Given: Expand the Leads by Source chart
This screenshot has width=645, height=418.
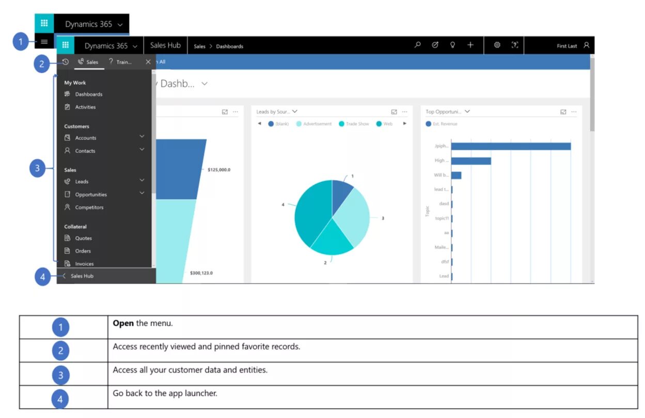Looking at the screenshot, I should pos(394,111).
